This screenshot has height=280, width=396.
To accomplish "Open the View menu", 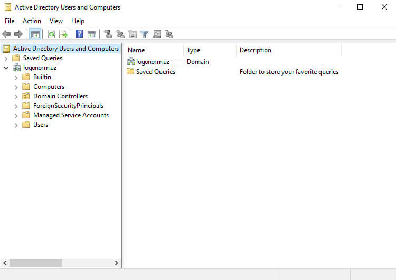I will [56, 21].
